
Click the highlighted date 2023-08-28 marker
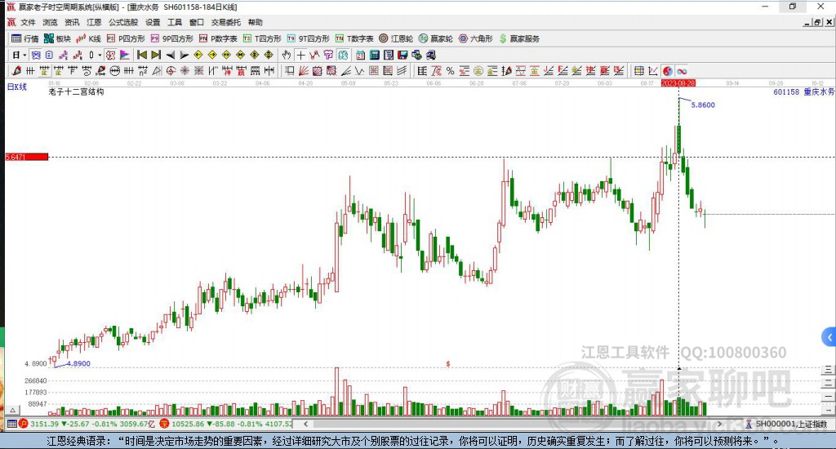coord(678,83)
